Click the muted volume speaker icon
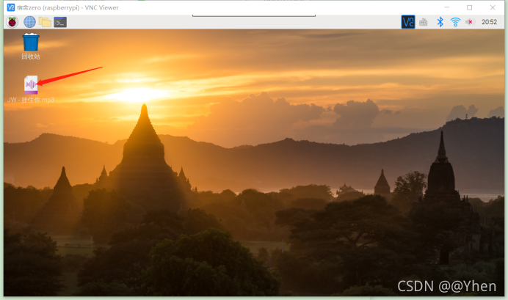Viewport: 508px width, 300px height. [469, 22]
